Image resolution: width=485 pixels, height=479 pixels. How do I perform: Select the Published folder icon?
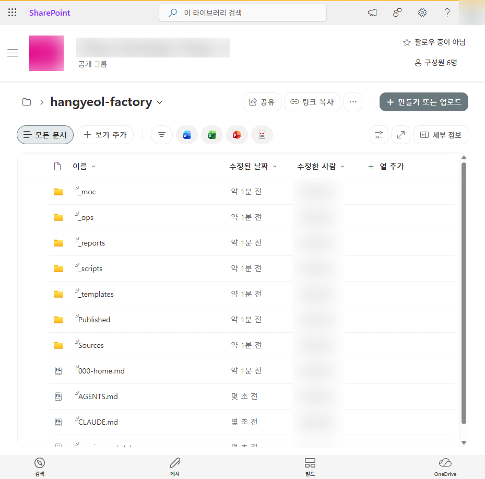(58, 320)
